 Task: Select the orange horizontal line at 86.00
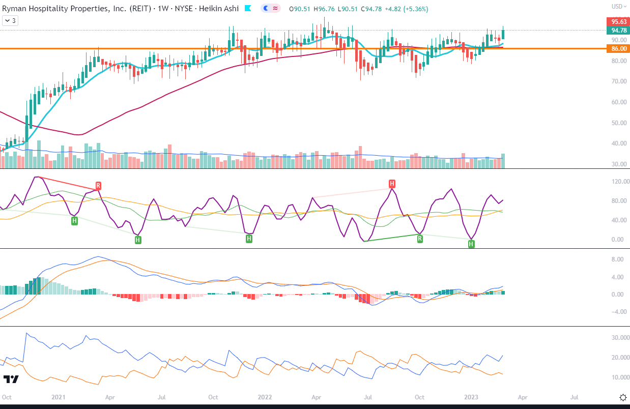[303, 49]
